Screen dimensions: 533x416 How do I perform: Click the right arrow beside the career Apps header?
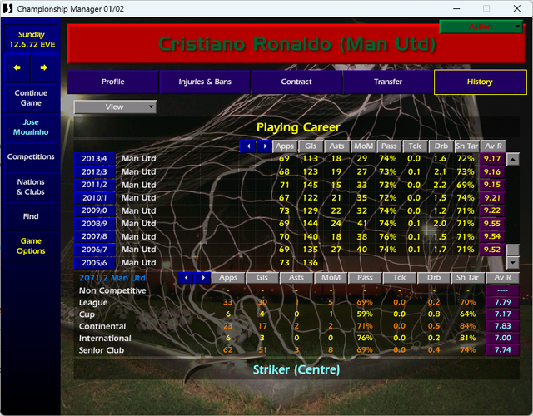[265, 146]
